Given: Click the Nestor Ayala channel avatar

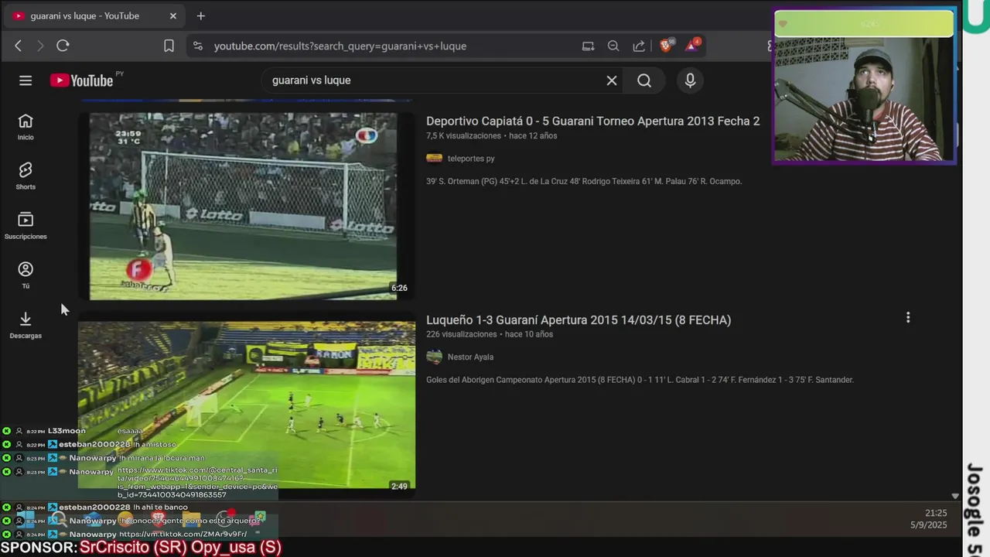Looking at the screenshot, I should (x=435, y=357).
